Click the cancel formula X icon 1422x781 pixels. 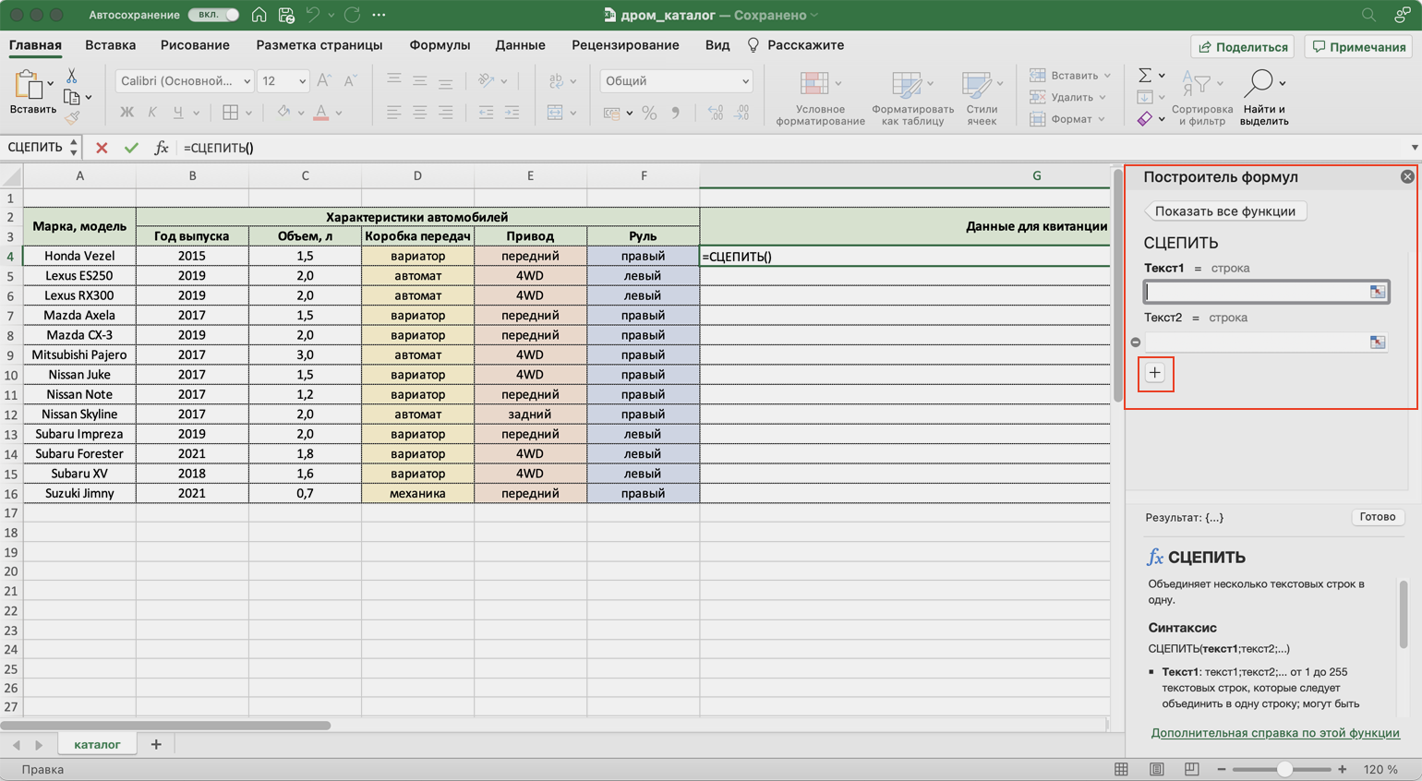(102, 148)
